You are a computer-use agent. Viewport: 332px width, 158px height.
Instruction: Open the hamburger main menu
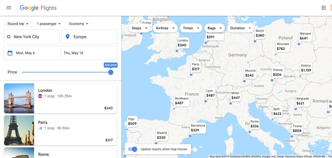pos(9,8)
